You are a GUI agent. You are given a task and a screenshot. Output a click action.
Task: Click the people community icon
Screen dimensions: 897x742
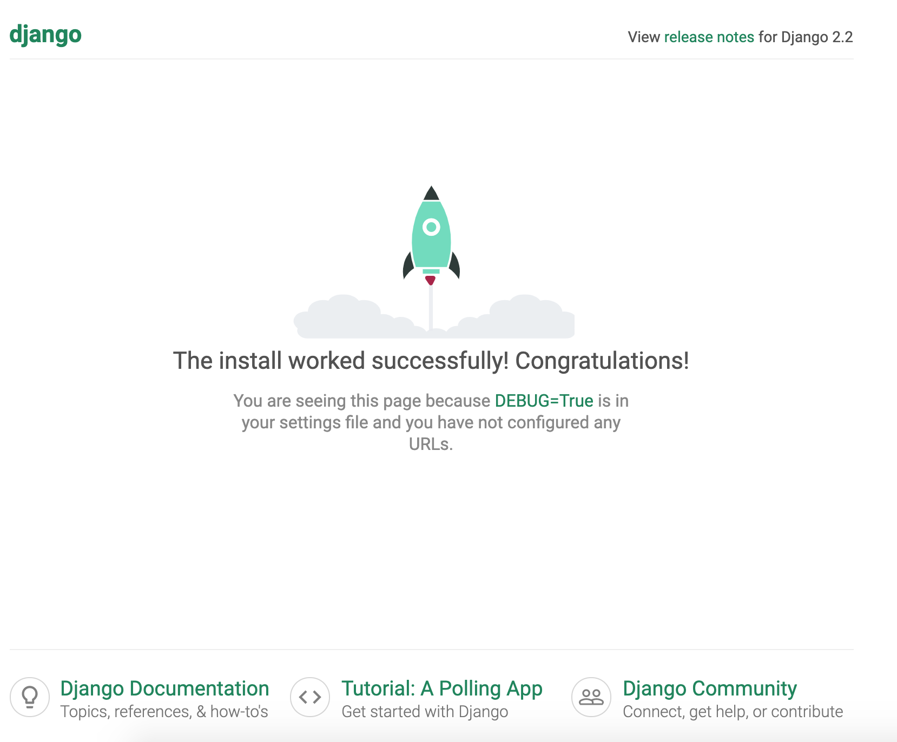(591, 697)
